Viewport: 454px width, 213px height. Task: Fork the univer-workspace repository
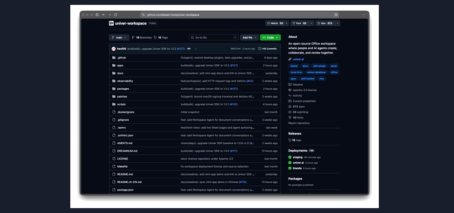point(300,23)
